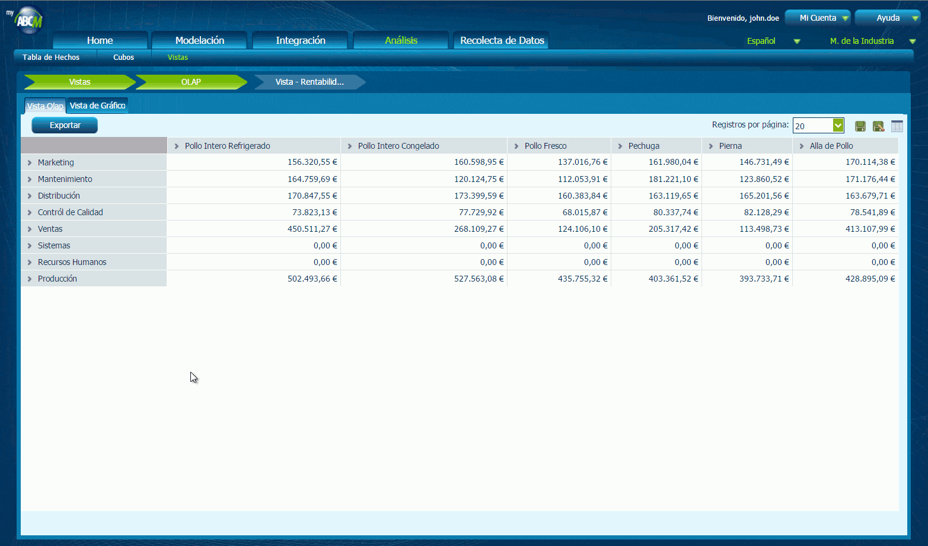Image resolution: width=928 pixels, height=546 pixels.
Task: Expand the Alla de Pollo column
Action: pyautogui.click(x=802, y=146)
